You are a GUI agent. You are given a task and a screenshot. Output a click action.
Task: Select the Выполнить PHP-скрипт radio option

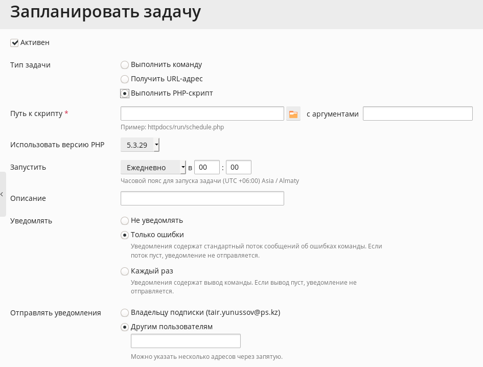click(x=124, y=94)
